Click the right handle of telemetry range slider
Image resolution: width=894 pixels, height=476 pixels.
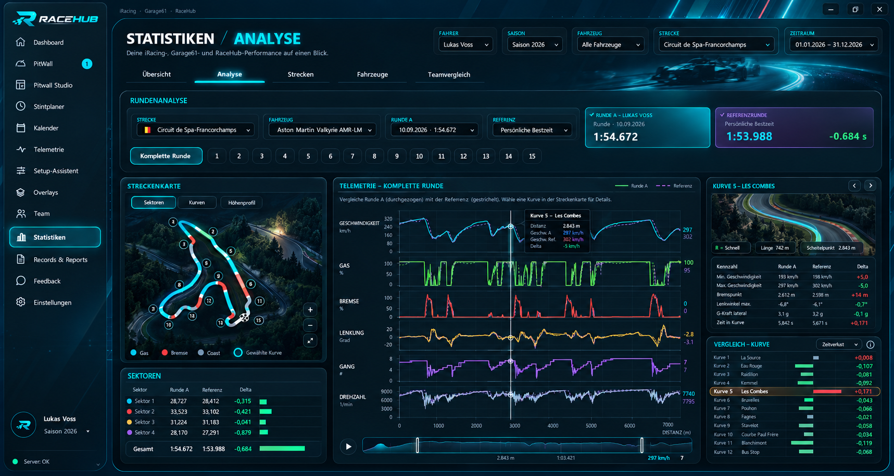pyautogui.click(x=641, y=445)
